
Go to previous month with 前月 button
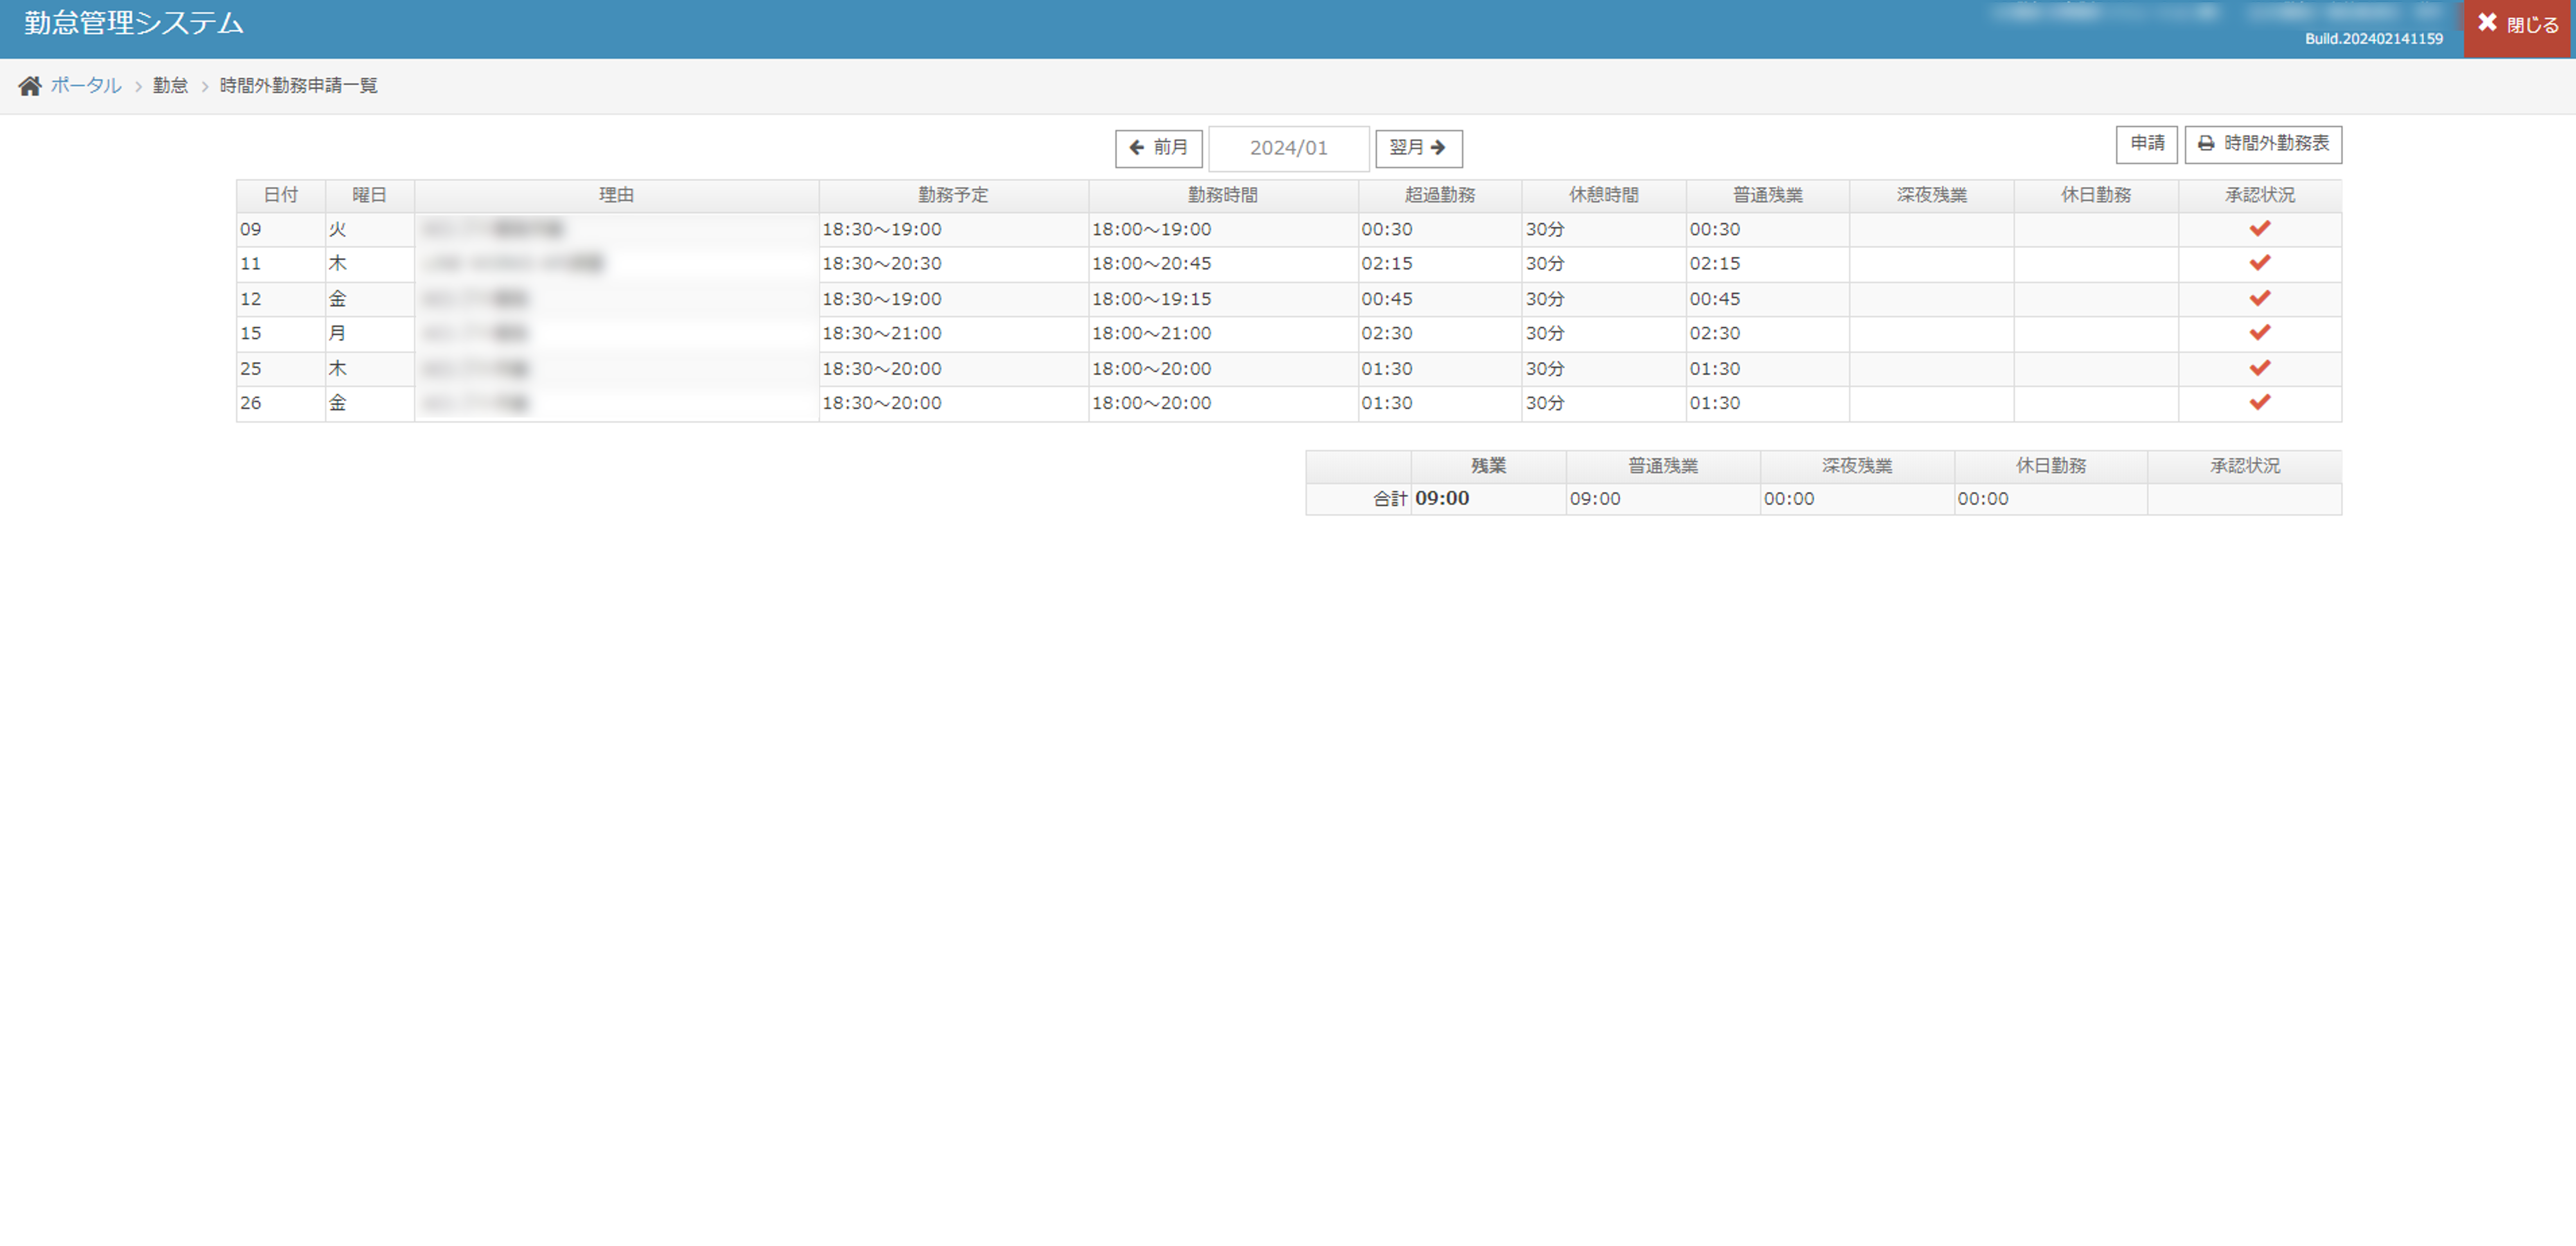[1159, 148]
